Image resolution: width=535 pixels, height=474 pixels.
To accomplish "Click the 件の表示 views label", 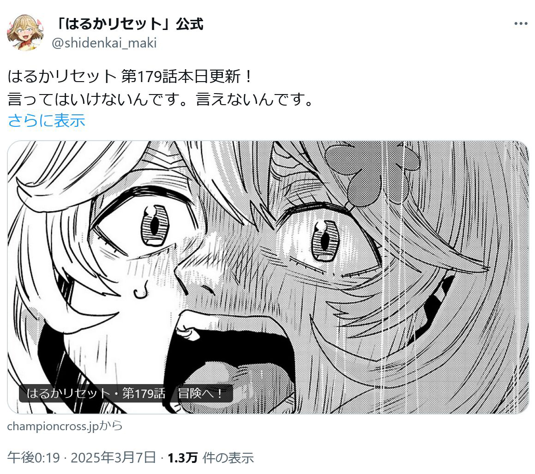I will click(228, 458).
